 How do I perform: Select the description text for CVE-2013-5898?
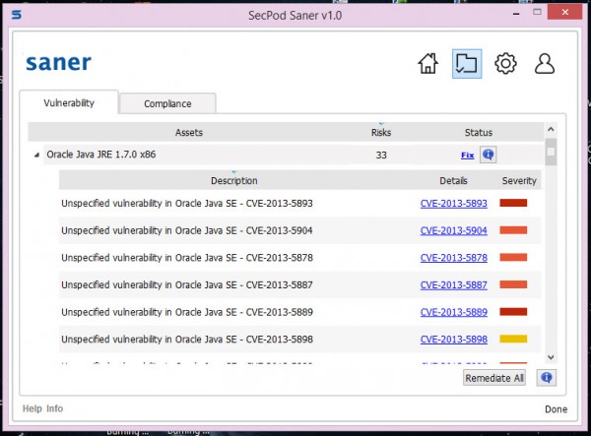click(187, 340)
